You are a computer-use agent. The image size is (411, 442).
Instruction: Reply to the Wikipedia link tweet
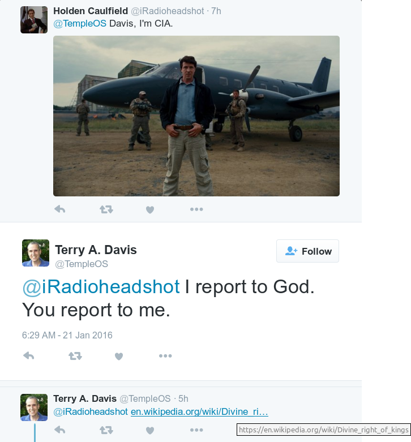[59, 430]
